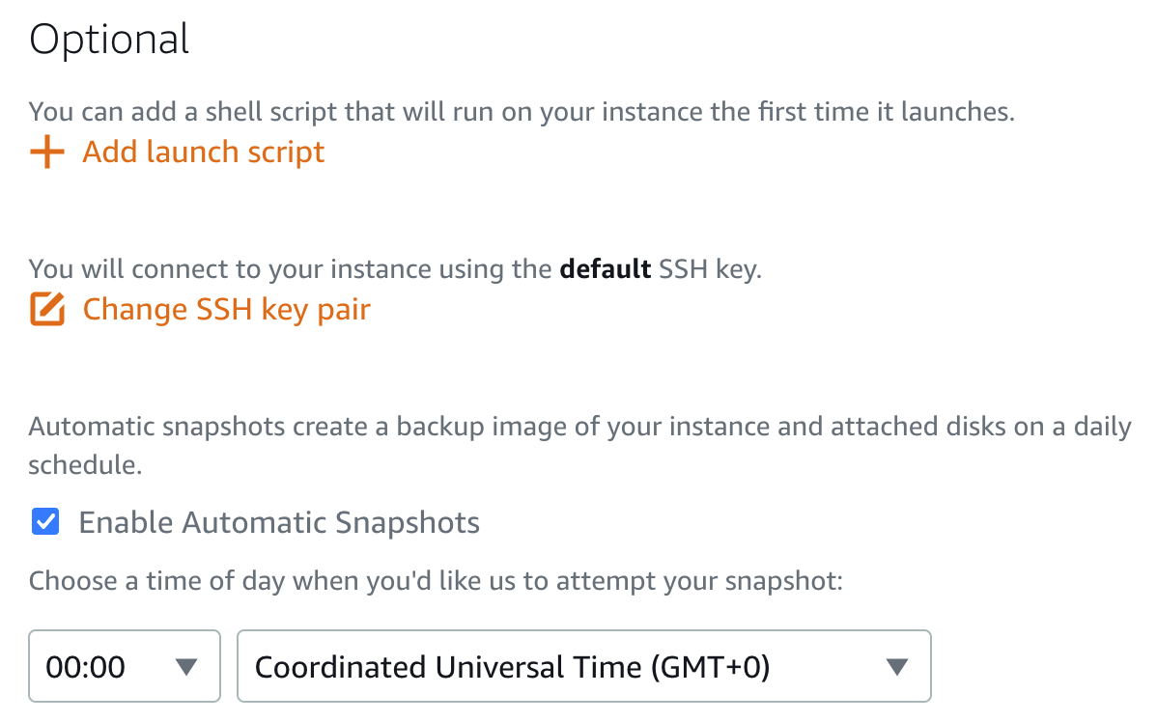1157x722 pixels.
Task: Open the snapshot time dropdown showing 00:00
Action: [x=124, y=666]
